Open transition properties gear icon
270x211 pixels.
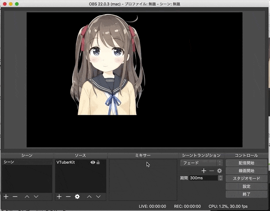pyautogui.click(x=219, y=170)
